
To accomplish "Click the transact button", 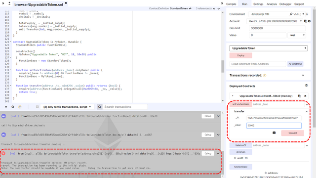I will pos(292,133).
